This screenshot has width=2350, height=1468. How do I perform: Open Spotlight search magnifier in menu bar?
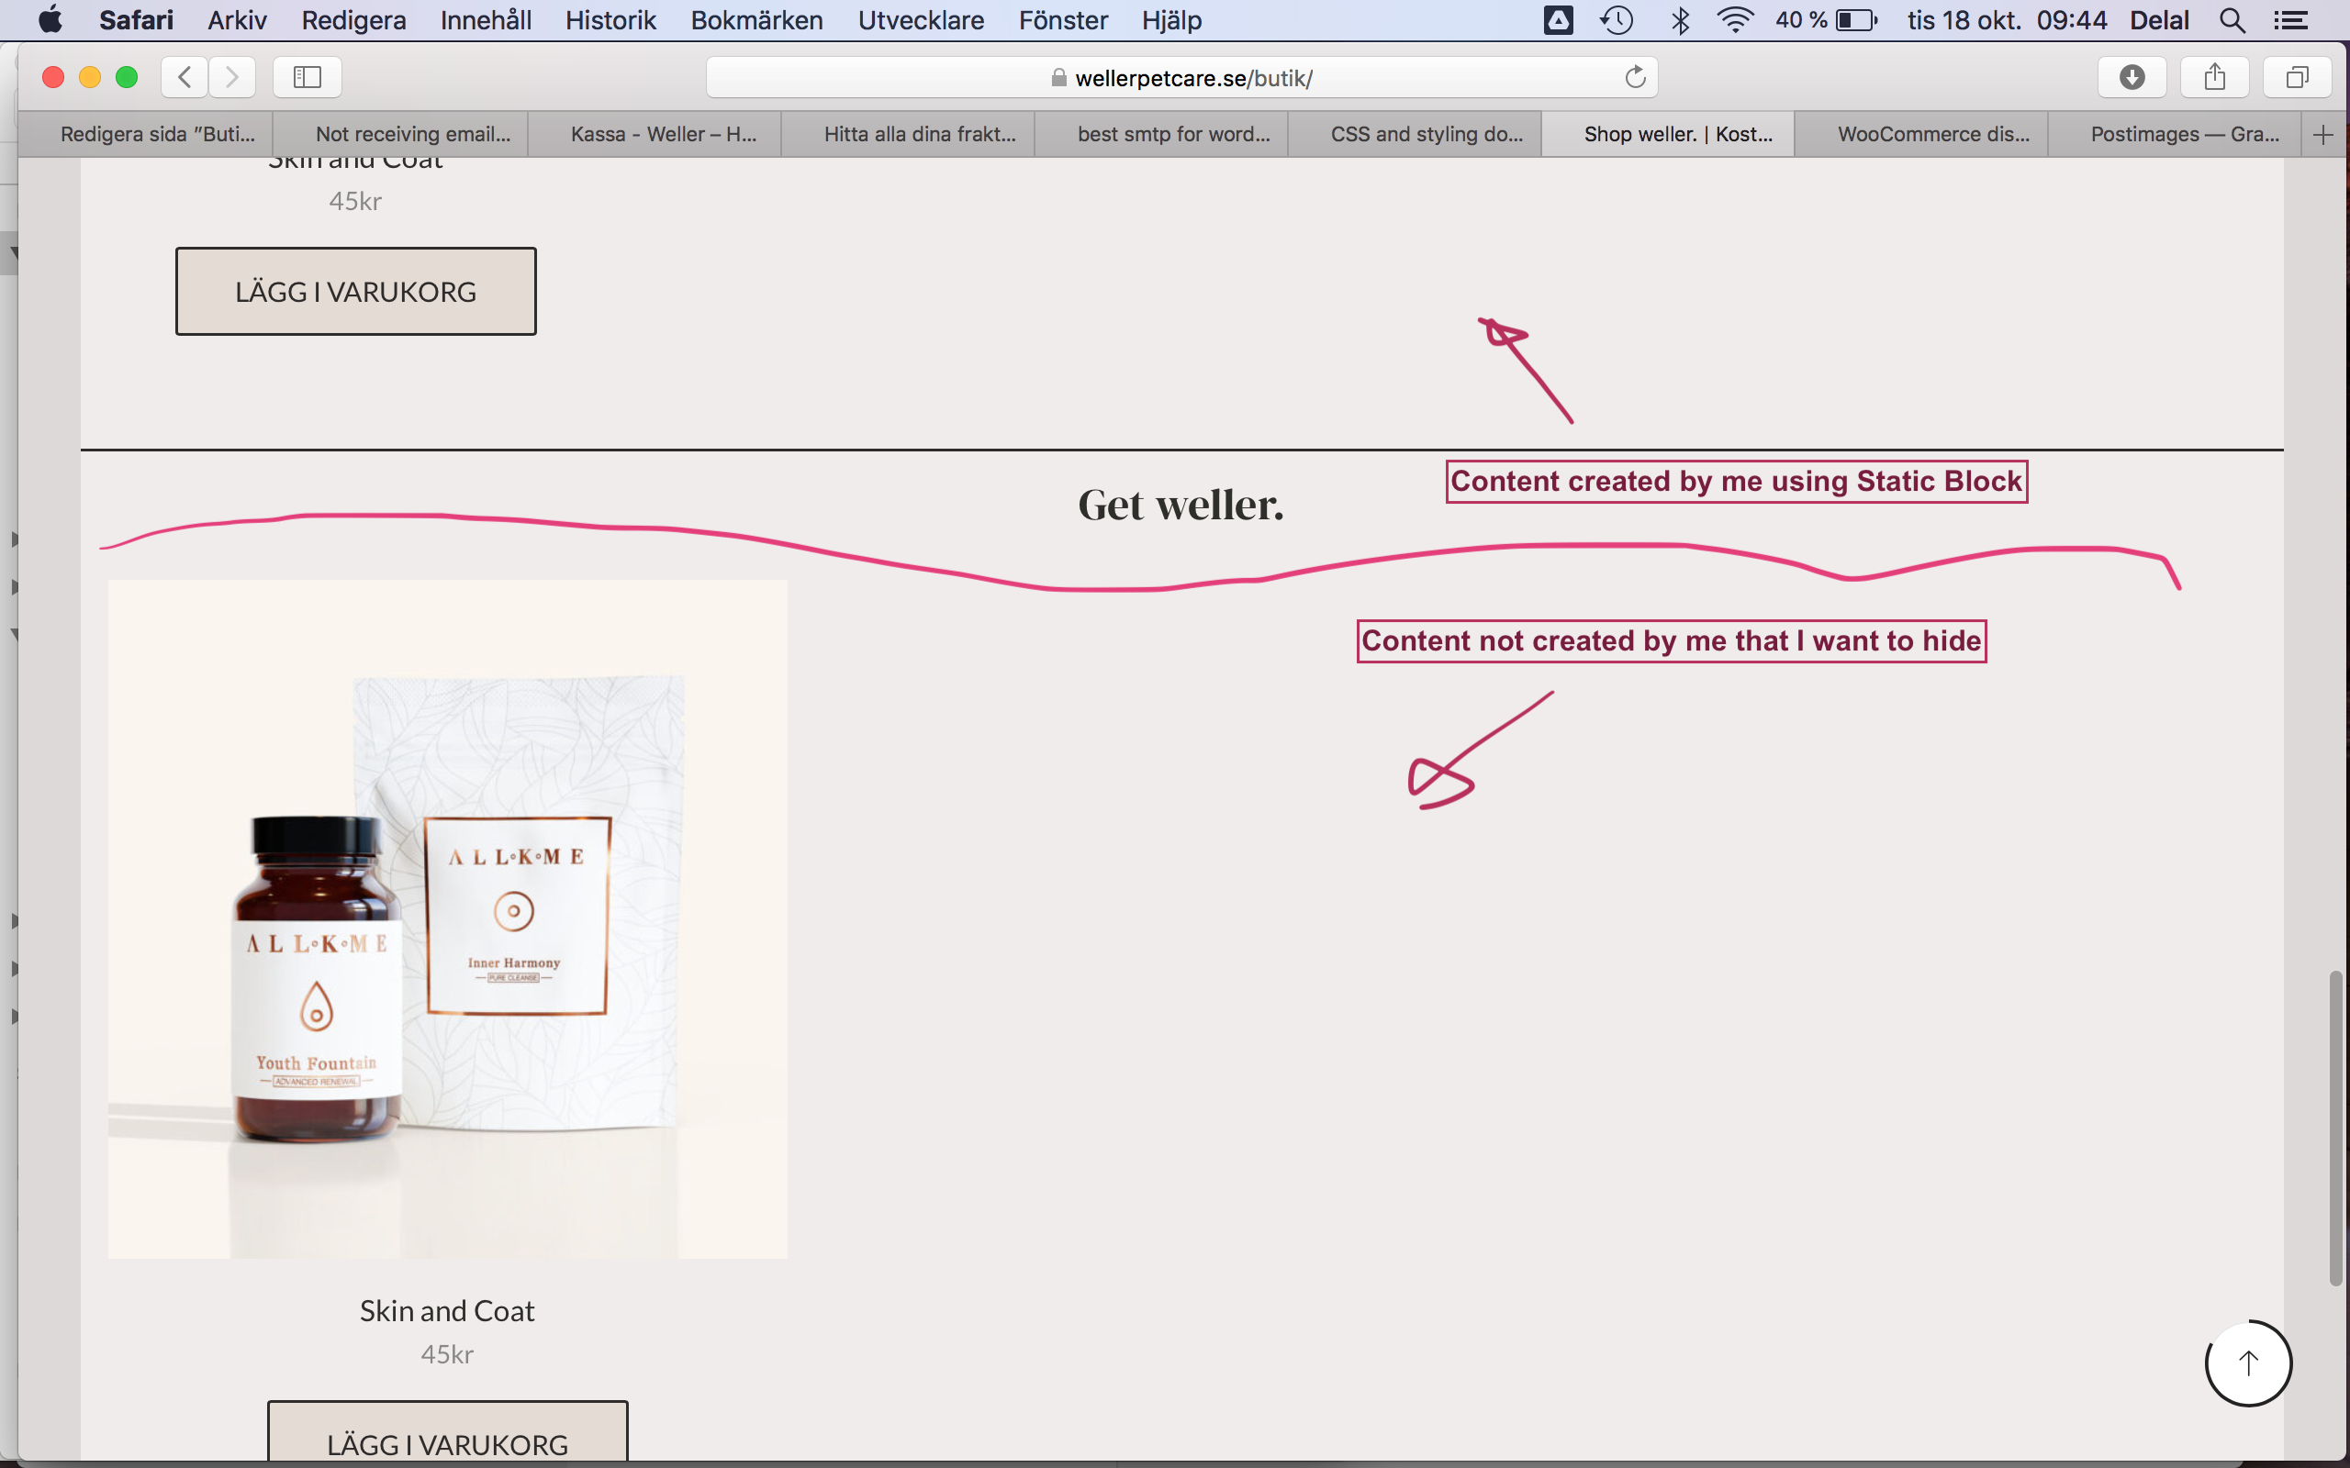click(x=2232, y=20)
